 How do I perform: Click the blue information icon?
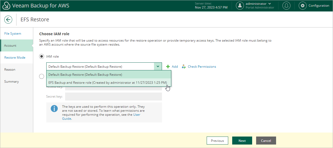pos(54,108)
